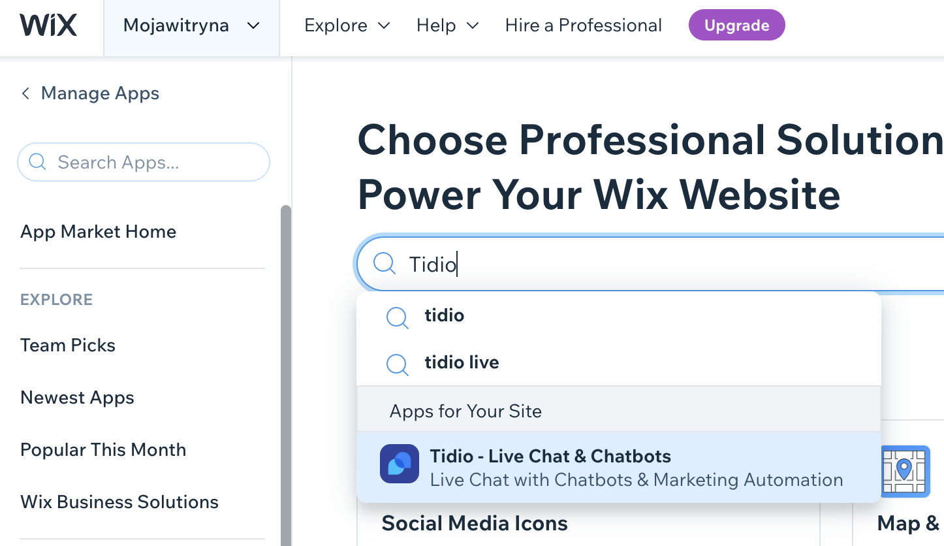Click the purple Upgrade button
The image size is (944, 546).
(736, 25)
